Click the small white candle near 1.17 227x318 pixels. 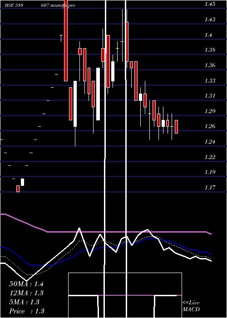click(23, 182)
